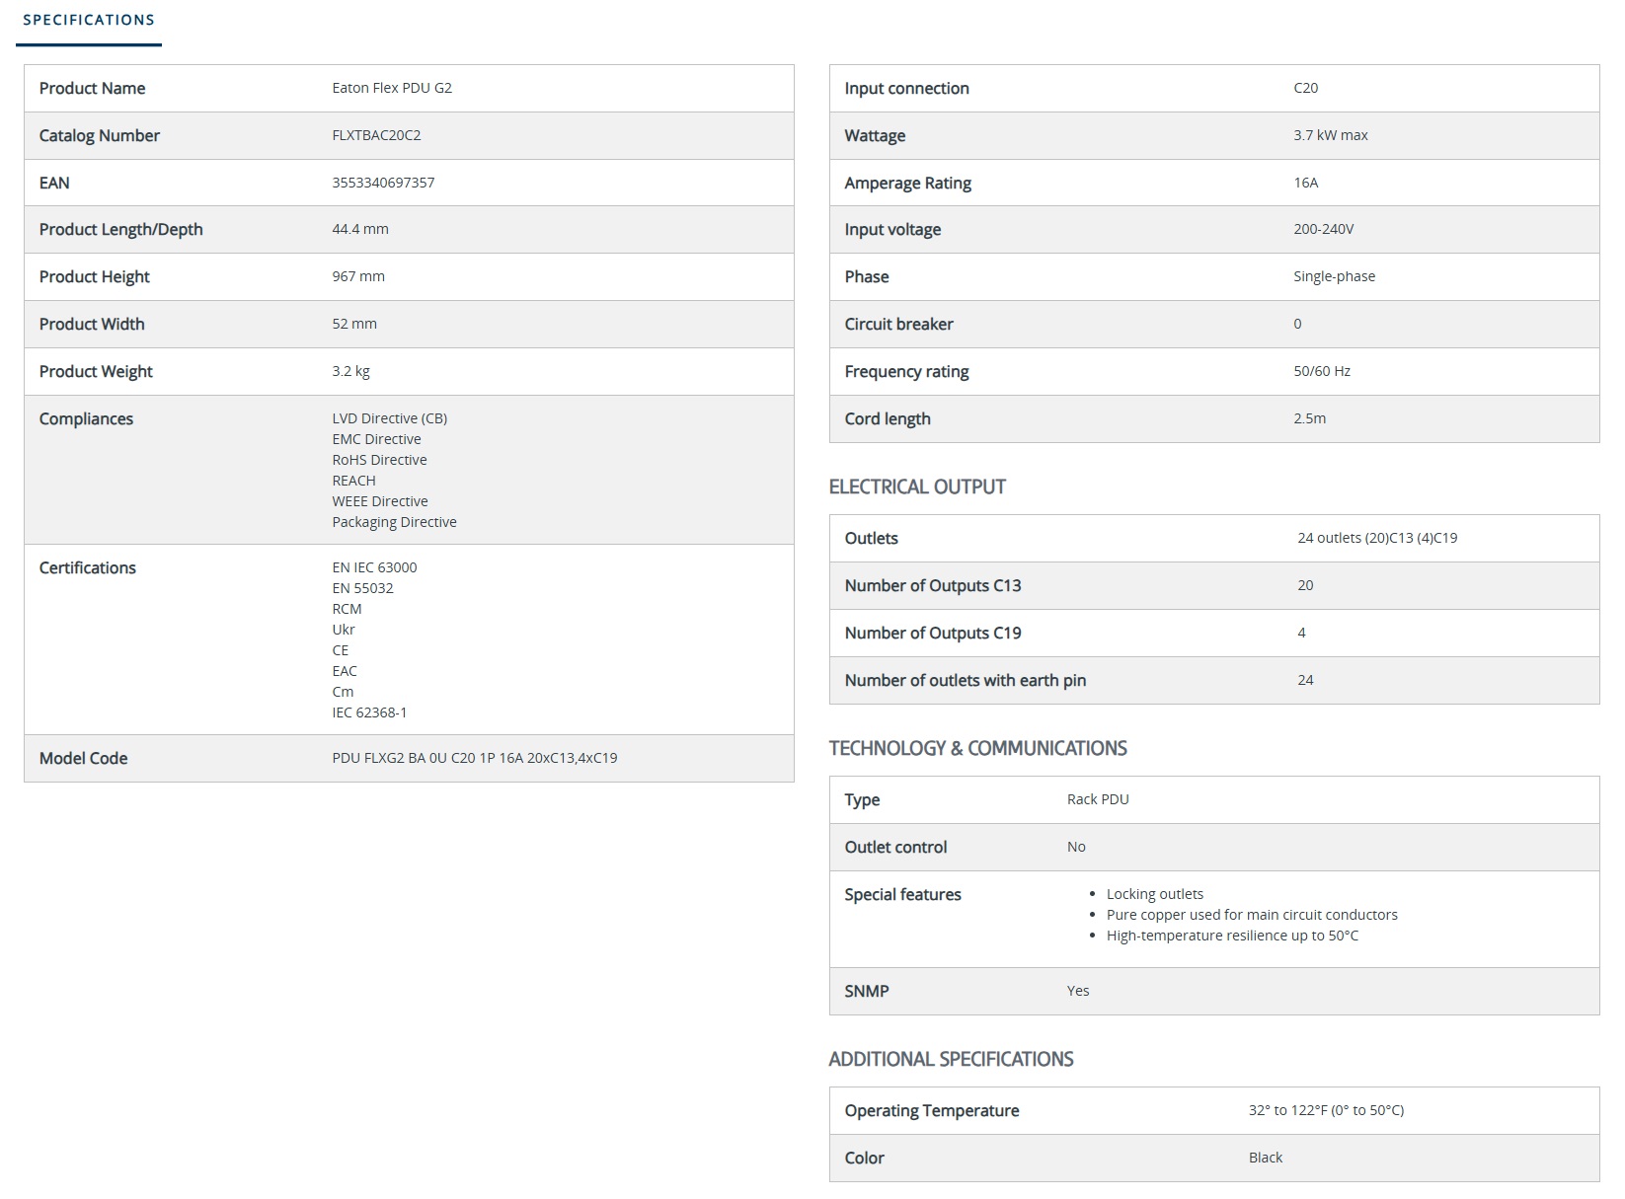1625x1199 pixels.
Task: Click the SNMP Yes value
Action: (1078, 991)
